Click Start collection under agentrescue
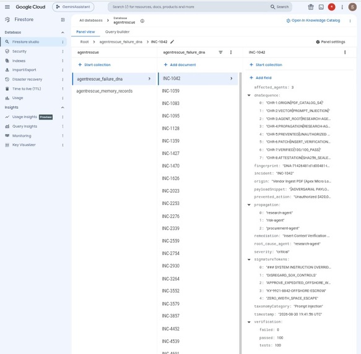361x354 pixels. click(x=94, y=65)
